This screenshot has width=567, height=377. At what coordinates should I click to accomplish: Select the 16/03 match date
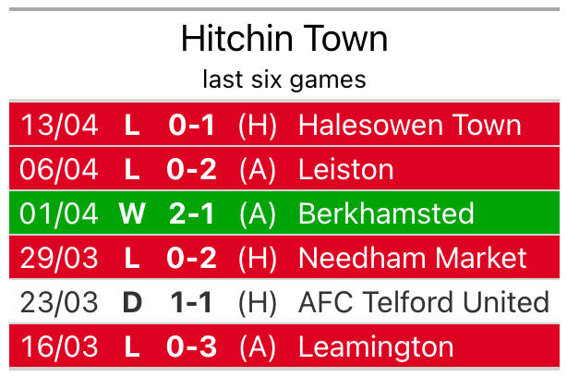coord(59,347)
